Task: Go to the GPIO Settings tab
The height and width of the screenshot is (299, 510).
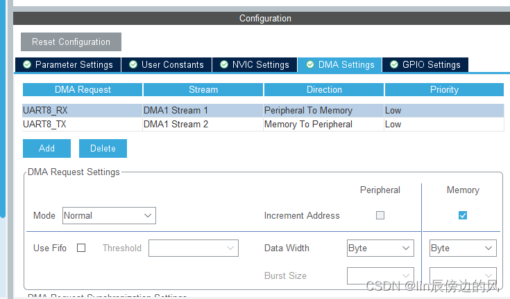Action: point(425,64)
